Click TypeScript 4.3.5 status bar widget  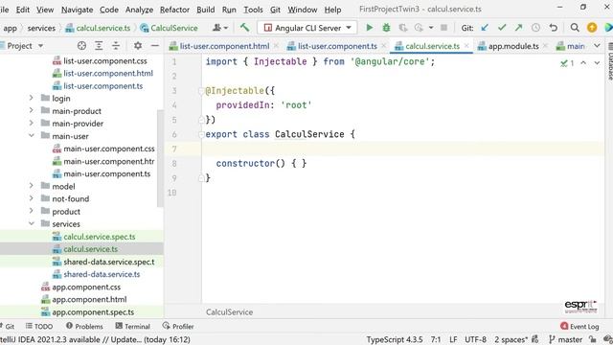[395, 339]
